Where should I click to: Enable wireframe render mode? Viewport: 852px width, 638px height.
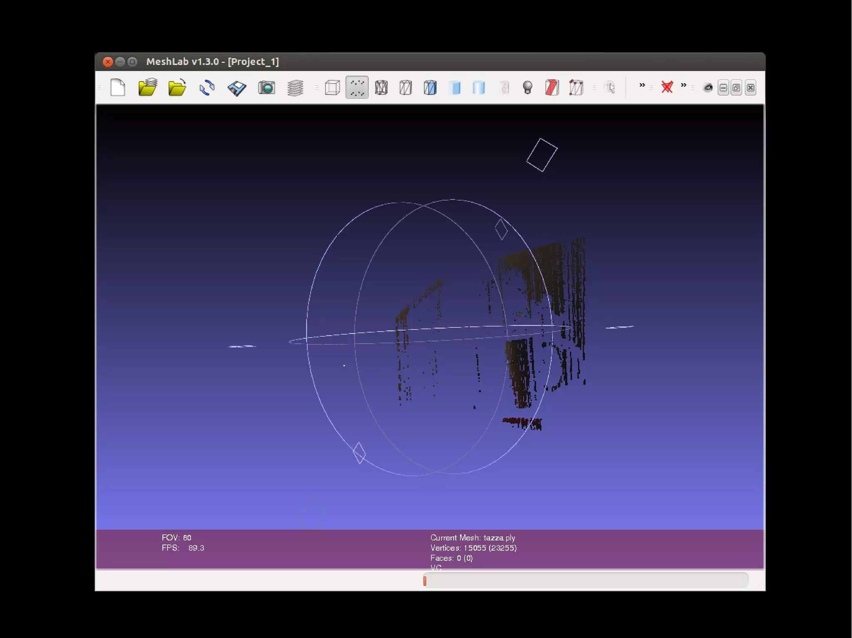pos(381,88)
